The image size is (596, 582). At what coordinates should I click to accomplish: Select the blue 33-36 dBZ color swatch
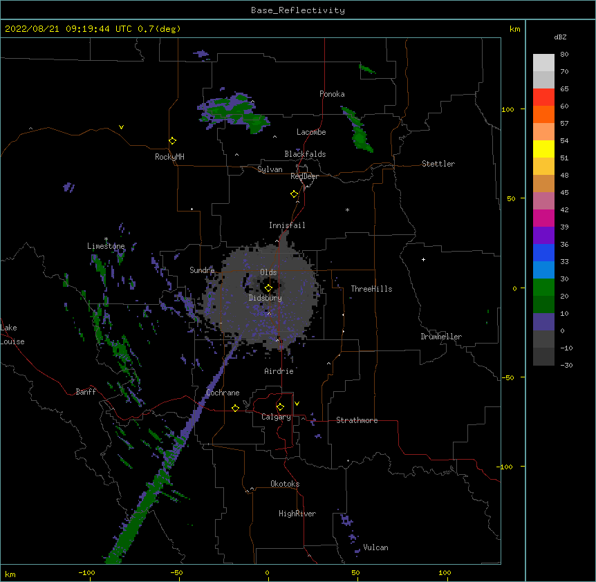(543, 253)
